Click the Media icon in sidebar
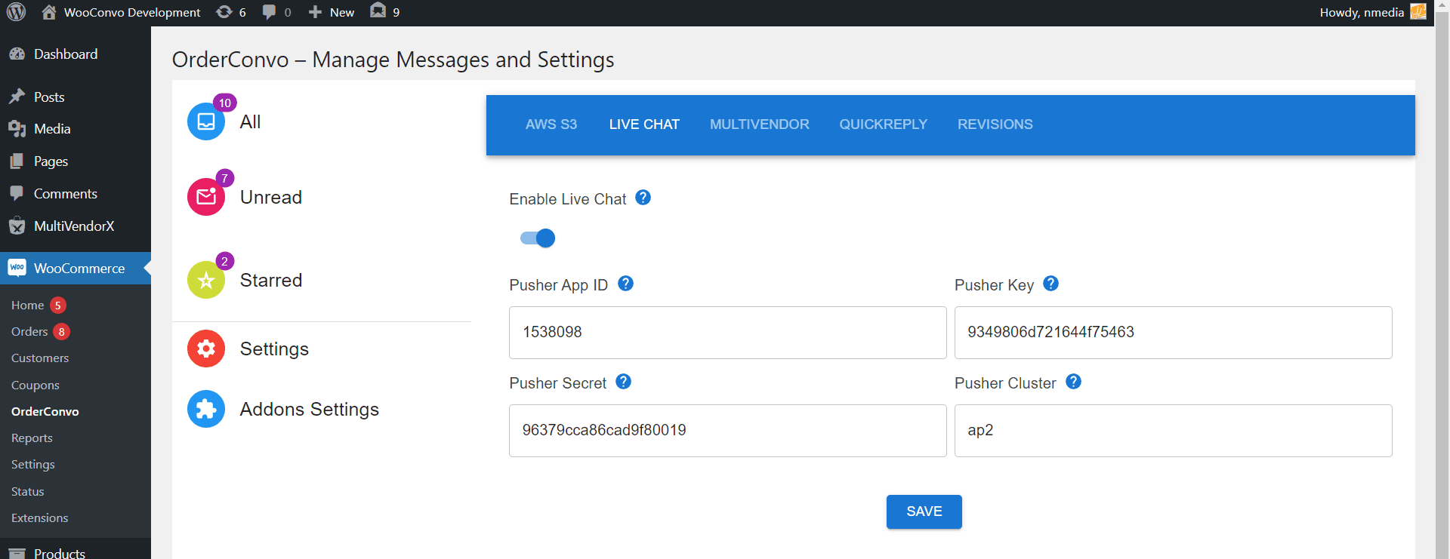The width and height of the screenshot is (1450, 559). coord(17,129)
